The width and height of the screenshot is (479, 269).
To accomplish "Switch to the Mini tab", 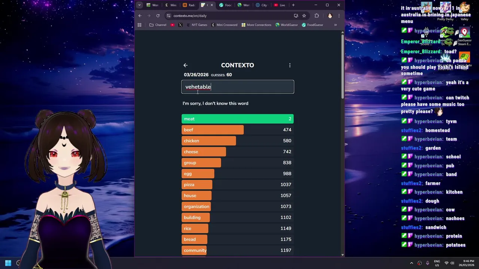I will (x=171, y=5).
